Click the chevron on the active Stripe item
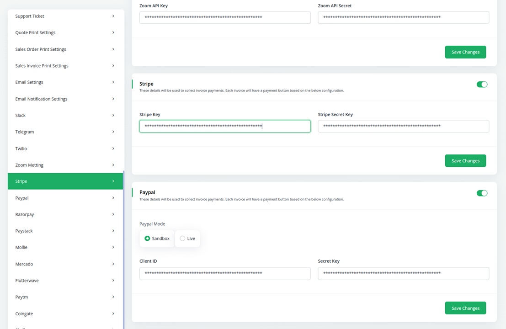Image resolution: width=506 pixels, height=329 pixels. pos(113,181)
